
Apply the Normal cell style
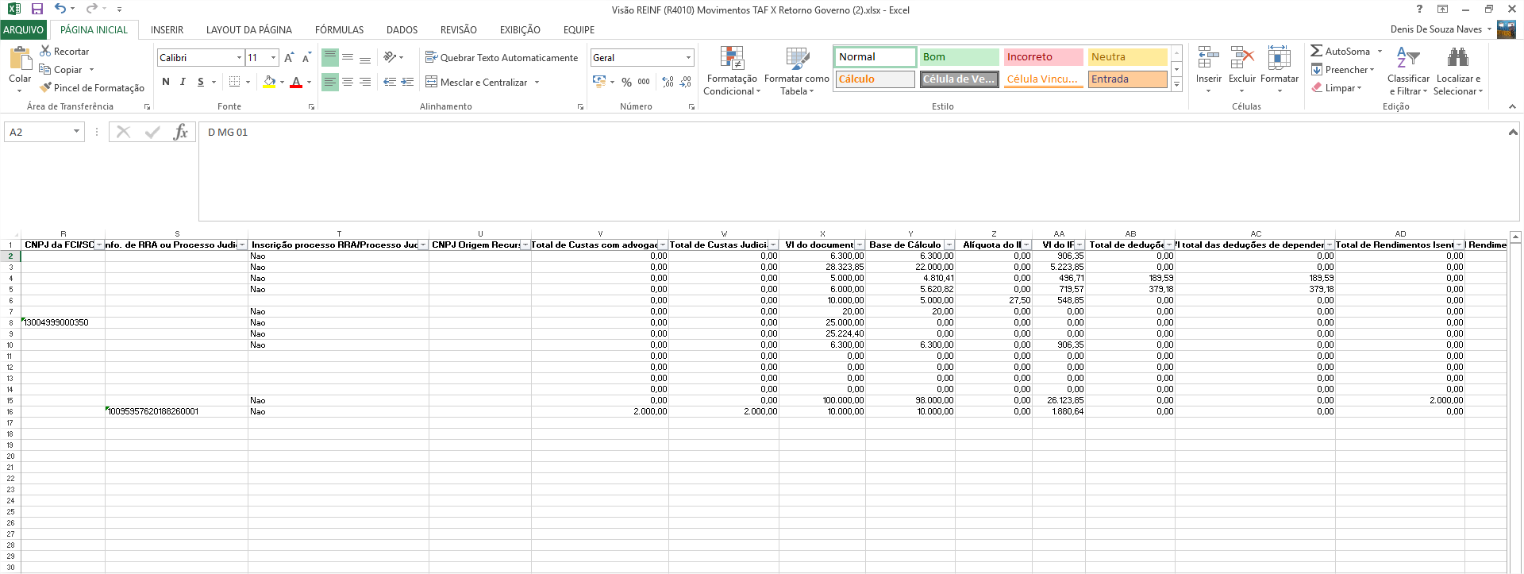[875, 57]
